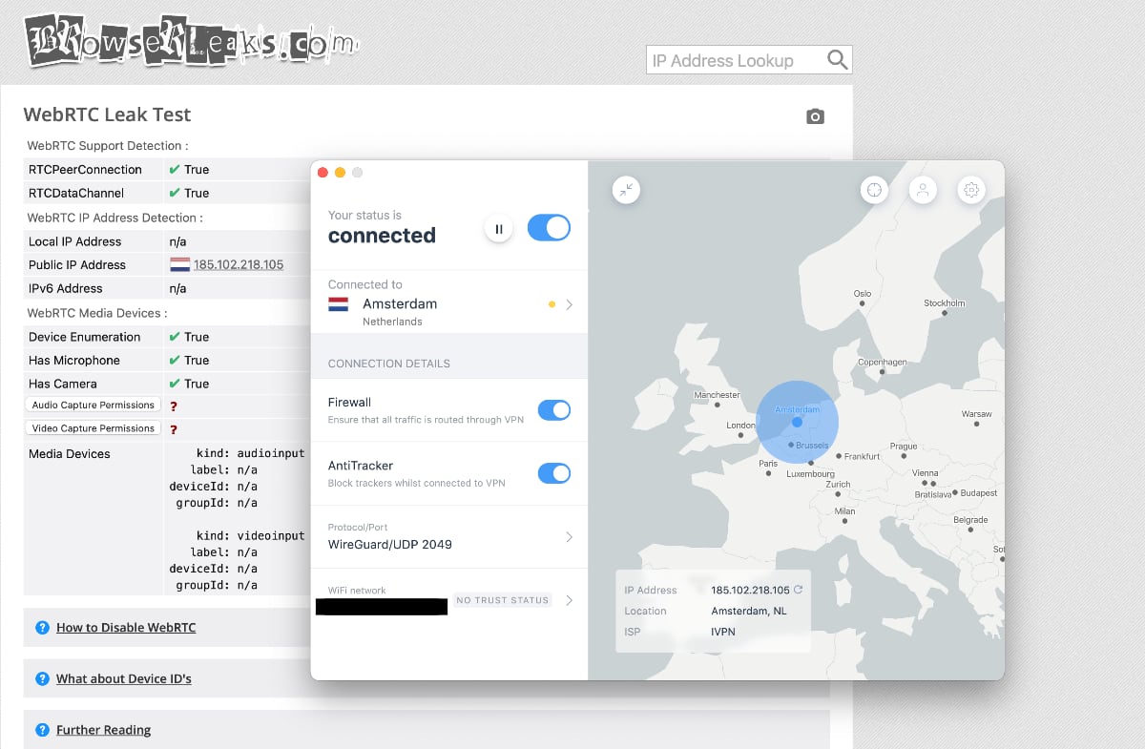This screenshot has width=1145, height=749.
Task: Open the WireGuard Protocol/Port options
Action: [x=570, y=536]
